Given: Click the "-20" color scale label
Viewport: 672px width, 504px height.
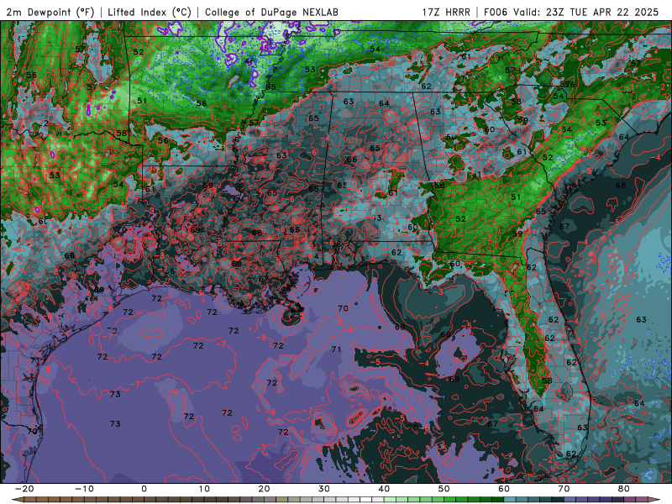Looking at the screenshot, I should [24, 489].
